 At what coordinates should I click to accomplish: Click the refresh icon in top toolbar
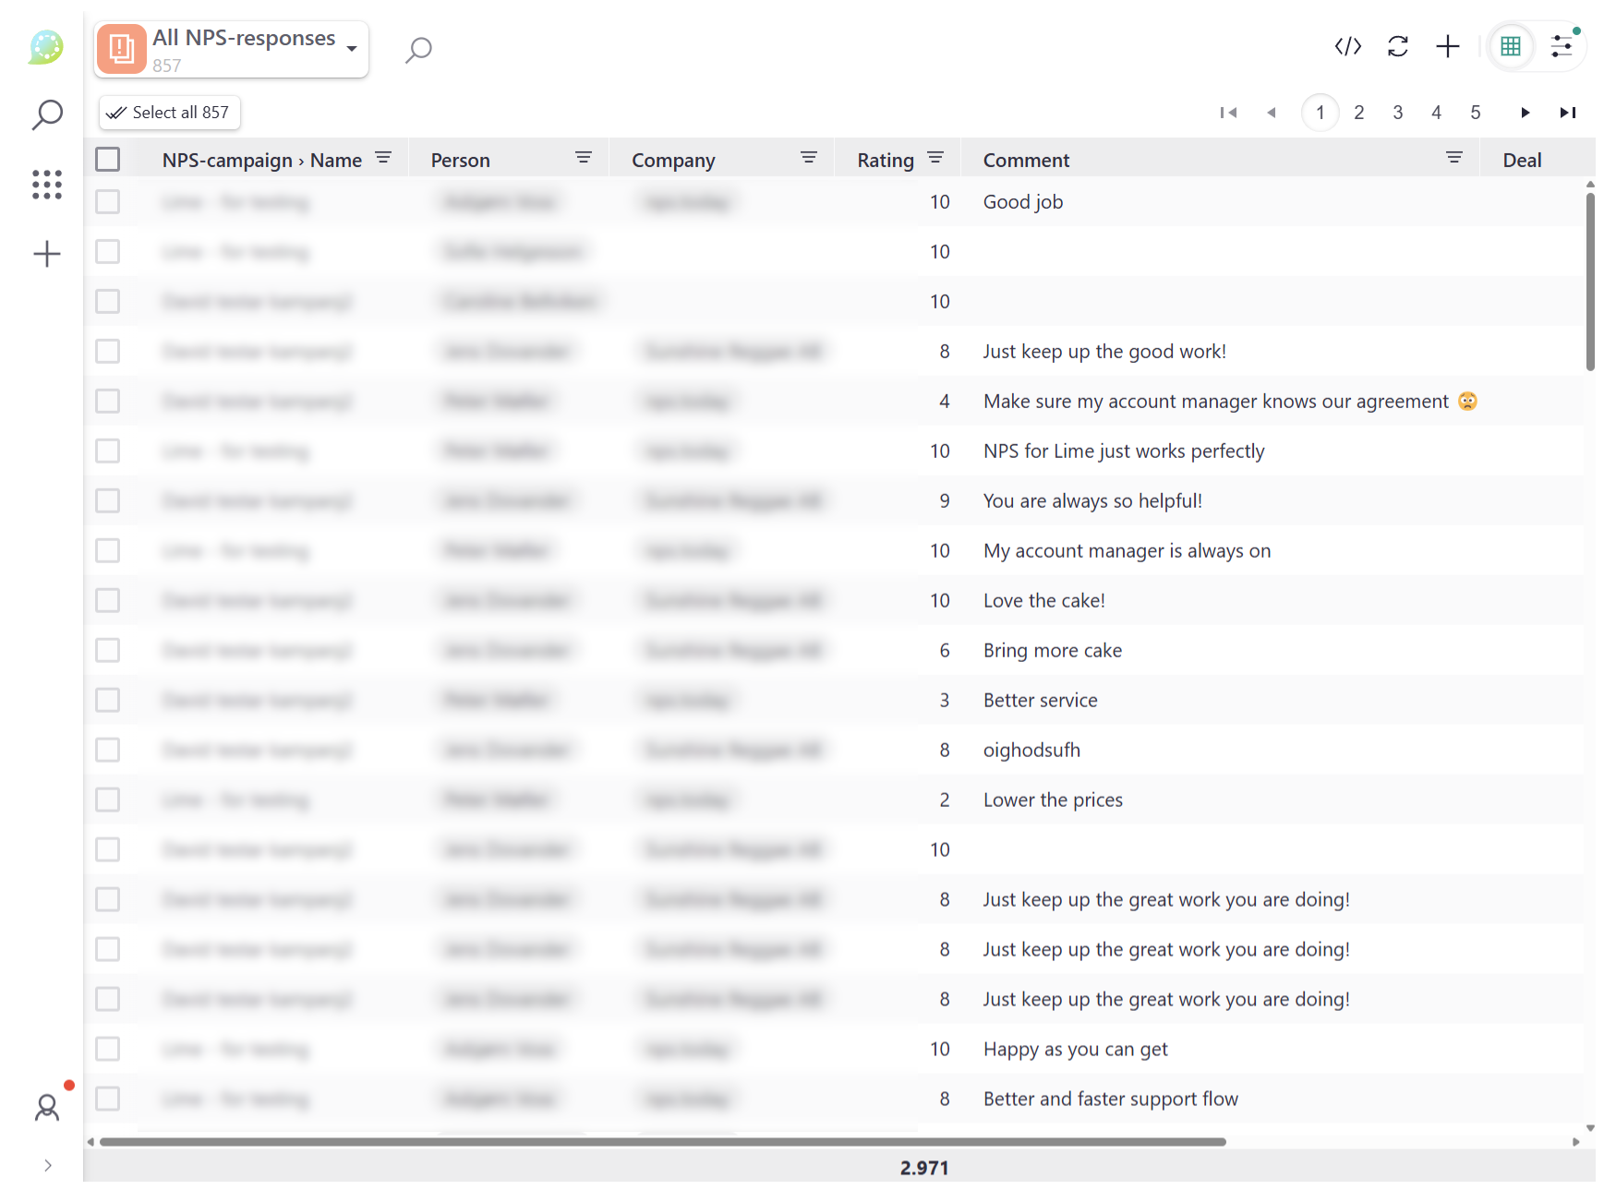(1397, 46)
